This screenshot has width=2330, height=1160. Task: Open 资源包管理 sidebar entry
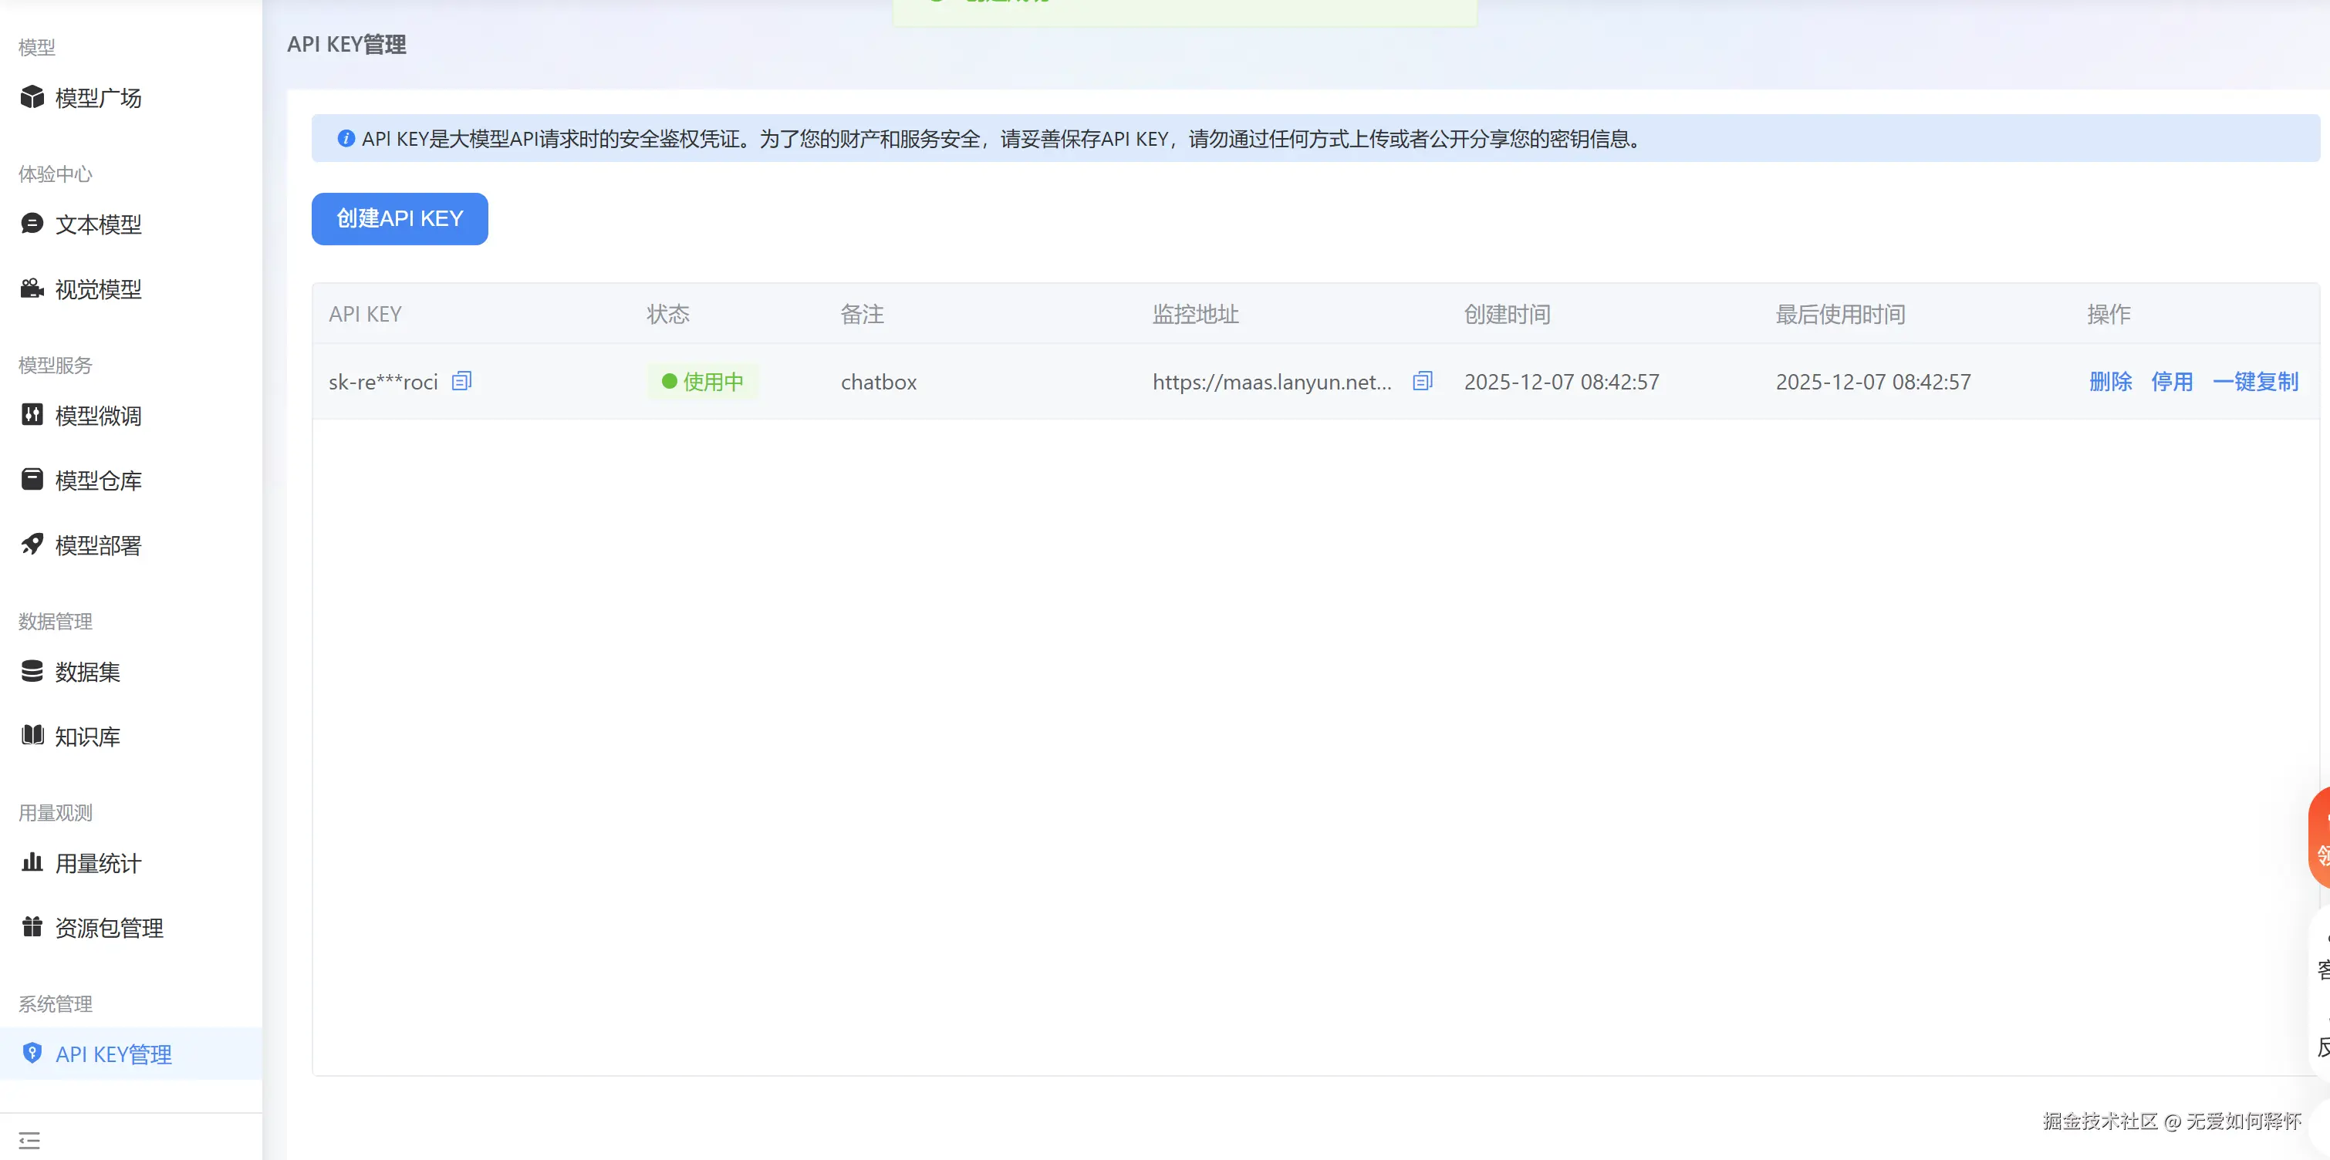pos(109,928)
